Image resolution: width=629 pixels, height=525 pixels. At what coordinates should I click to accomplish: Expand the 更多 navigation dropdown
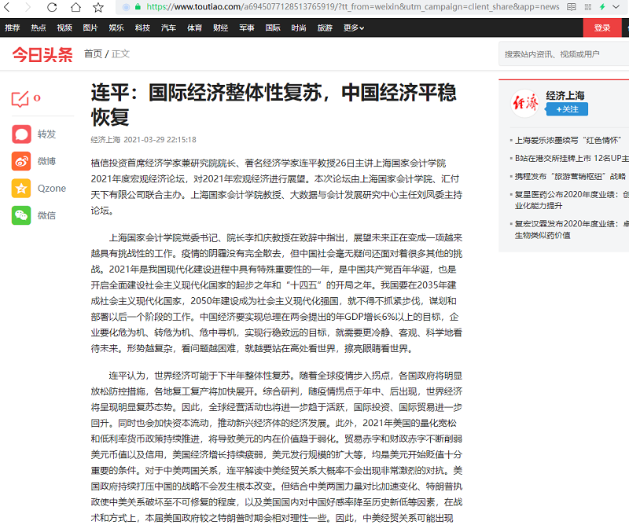pos(353,28)
